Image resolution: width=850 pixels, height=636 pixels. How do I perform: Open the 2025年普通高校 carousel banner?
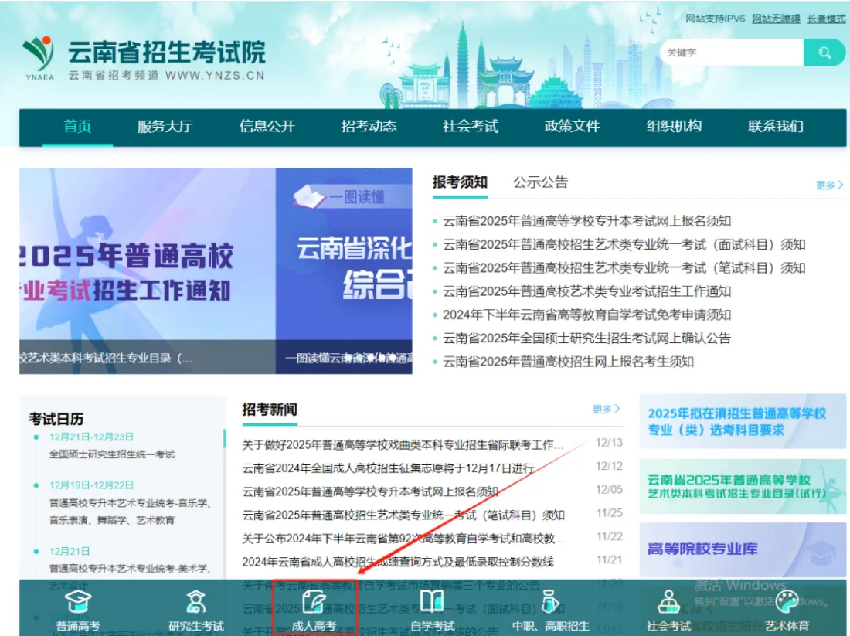(148, 271)
